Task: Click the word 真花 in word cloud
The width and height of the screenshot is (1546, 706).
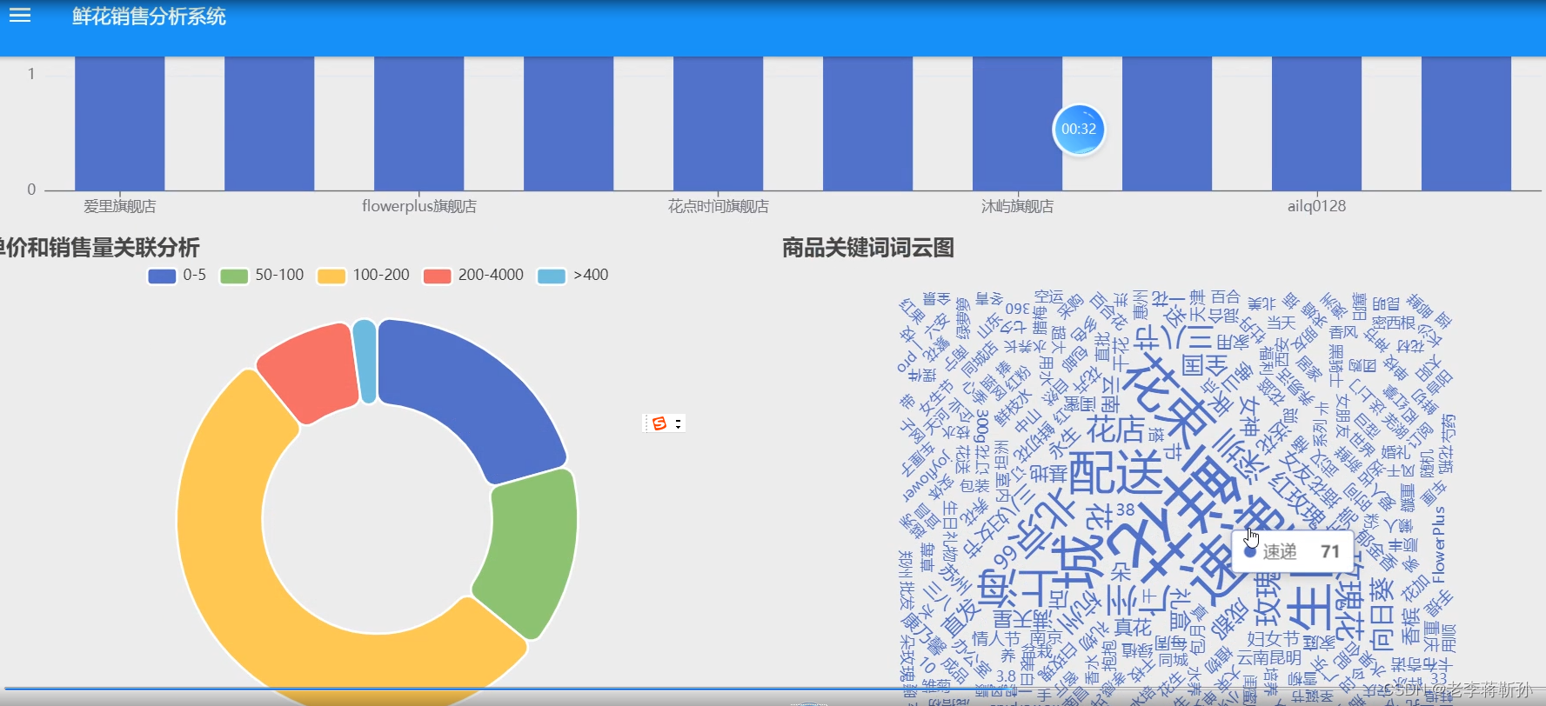Action: coord(1133,627)
